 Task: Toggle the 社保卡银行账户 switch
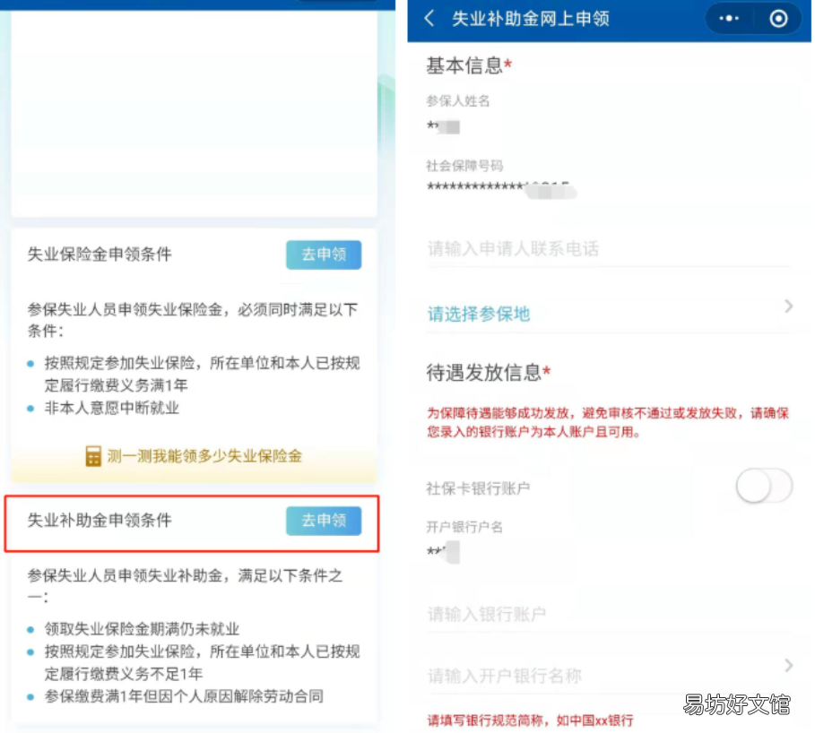764,486
